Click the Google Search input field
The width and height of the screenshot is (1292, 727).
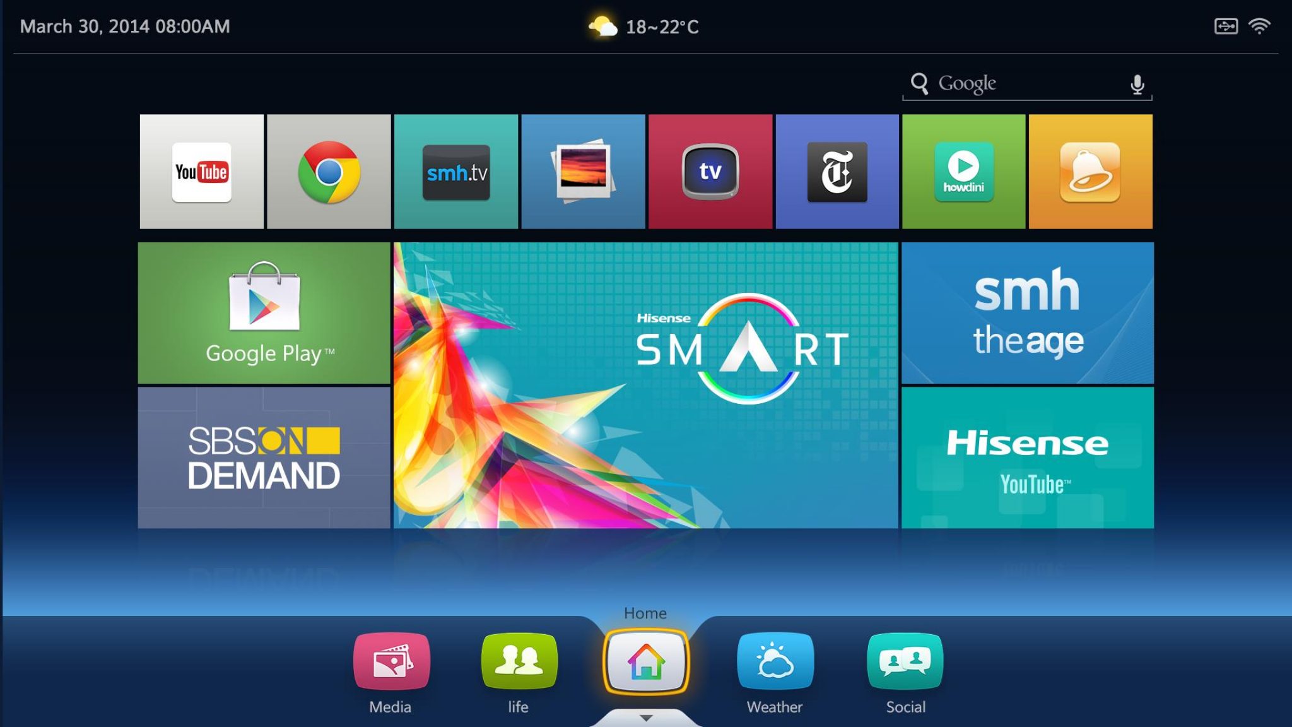[1025, 83]
